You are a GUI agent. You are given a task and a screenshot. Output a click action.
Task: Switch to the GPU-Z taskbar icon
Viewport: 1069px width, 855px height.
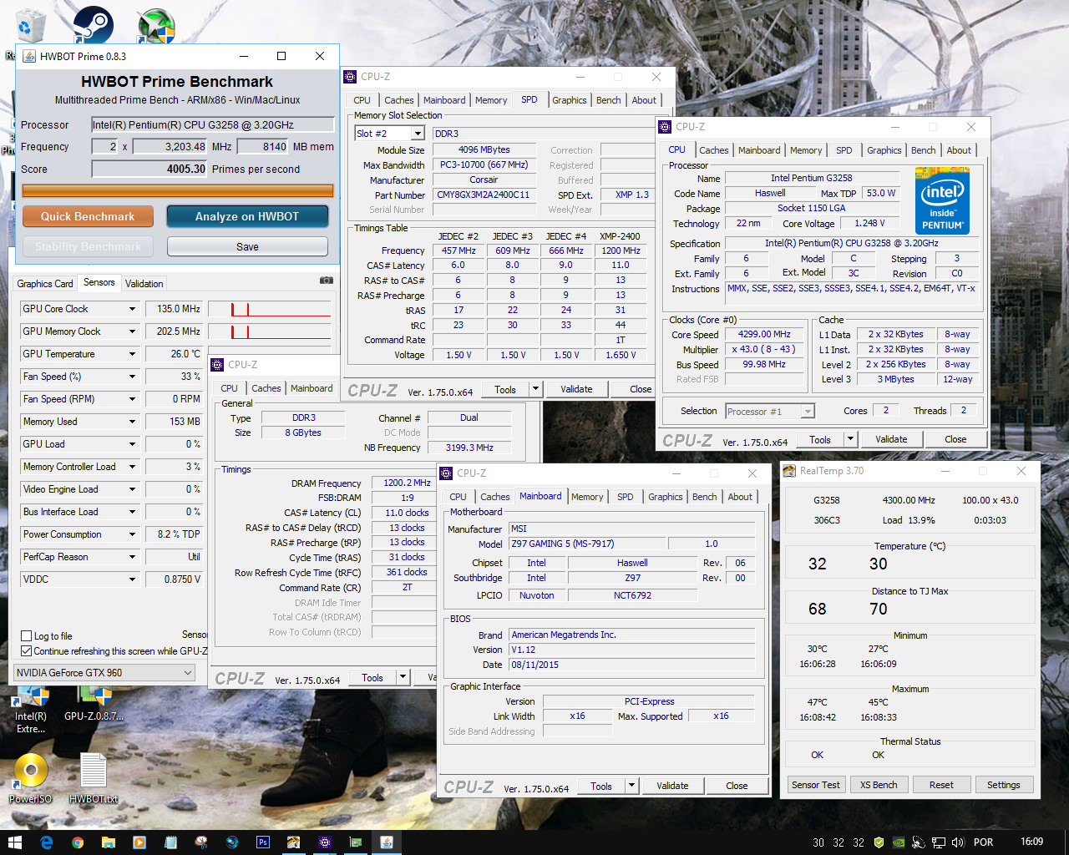(356, 842)
